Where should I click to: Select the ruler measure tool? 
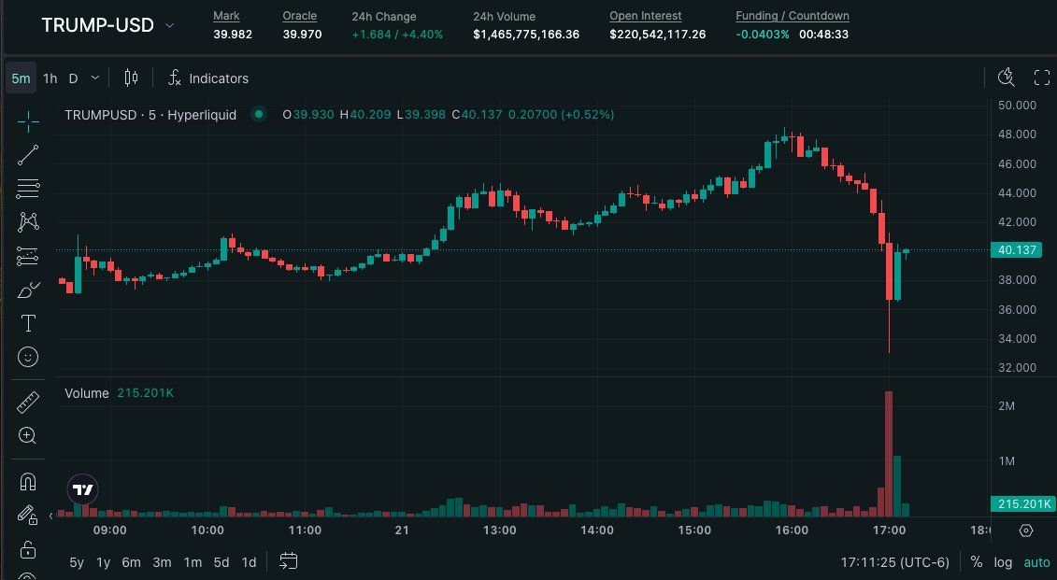pyautogui.click(x=28, y=403)
